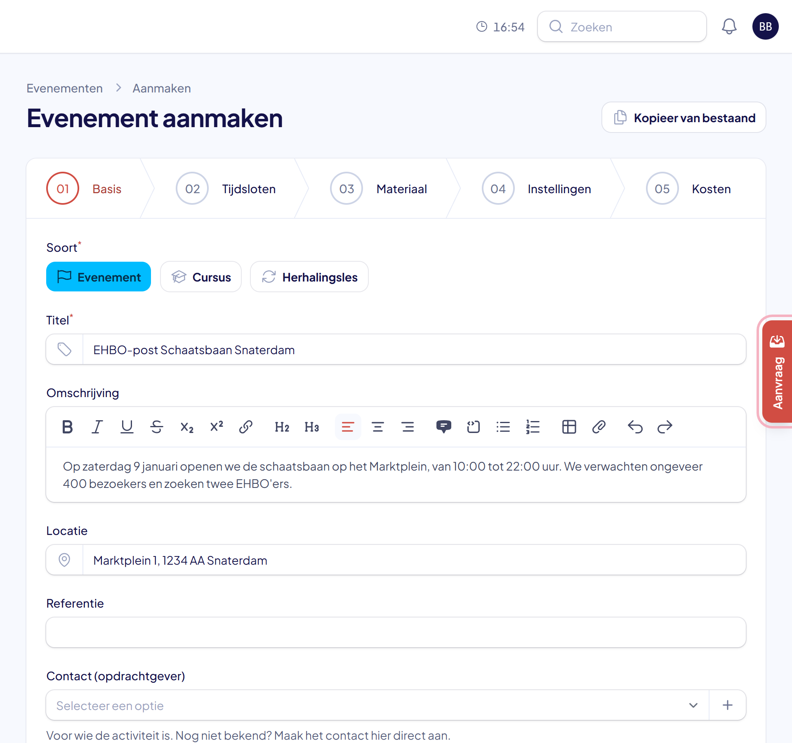Viewport: 792px width, 743px height.
Task: Insert a hyperlink via the link icon
Action: click(x=246, y=427)
